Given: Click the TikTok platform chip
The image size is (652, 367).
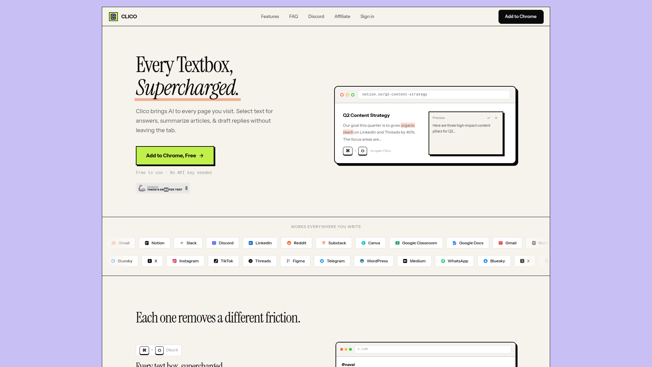Looking at the screenshot, I should tap(223, 261).
